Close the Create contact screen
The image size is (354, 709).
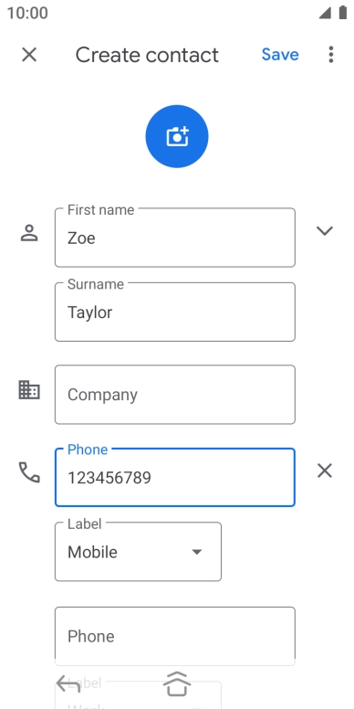click(29, 55)
